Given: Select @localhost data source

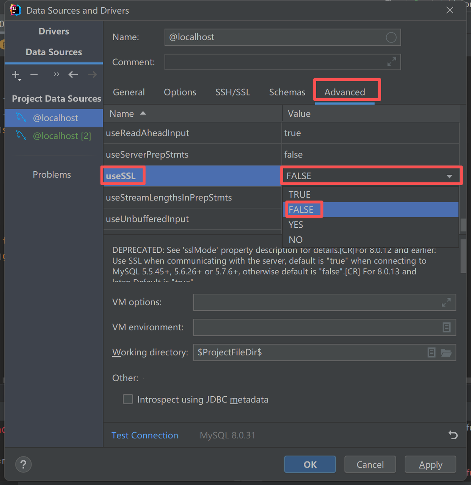Looking at the screenshot, I should (54, 118).
